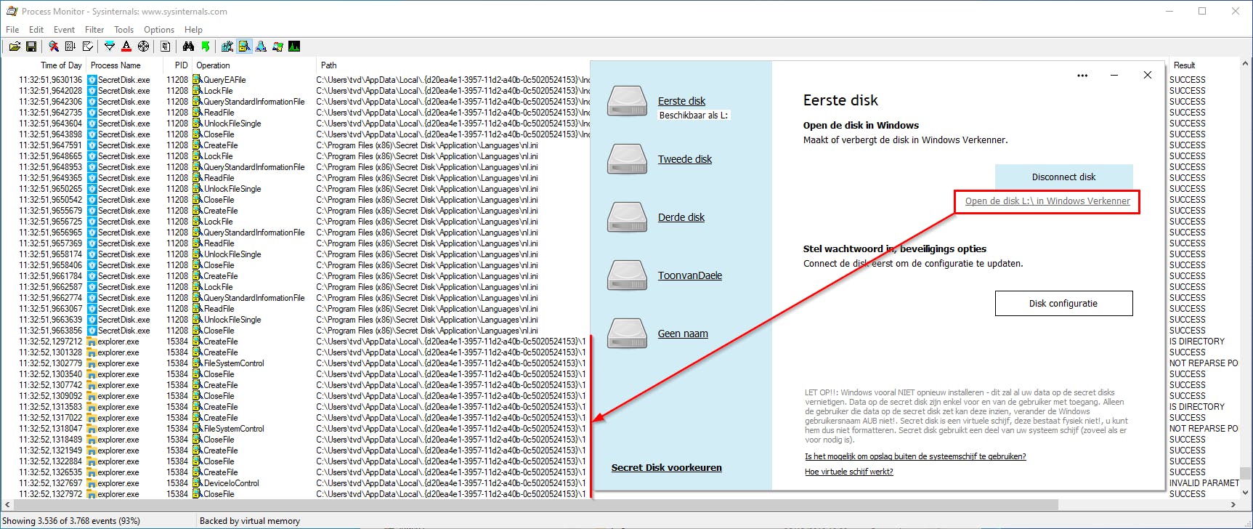Click status text Backed by virtual memory

point(250,521)
